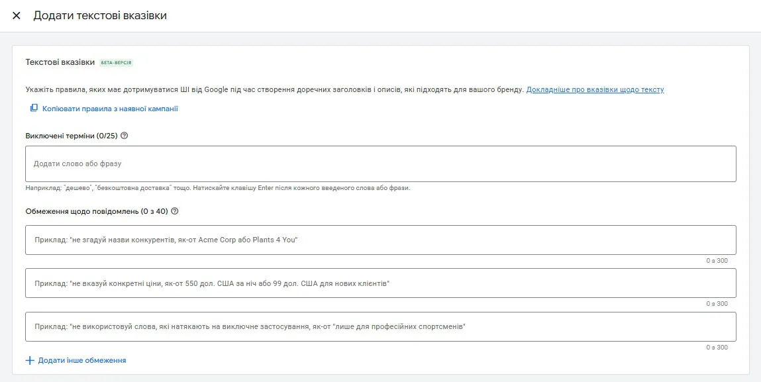
Task: Click the 0 з 300 counter under the спортсменів field
Action: (717, 348)
